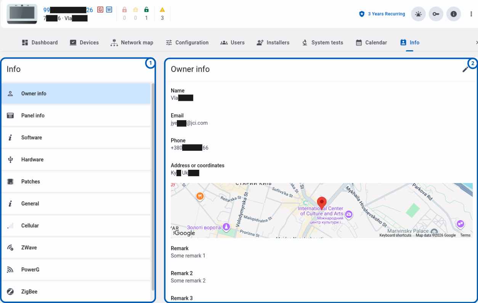
Task: Click the Mariyinsky Palace map label
Action: pos(408,231)
